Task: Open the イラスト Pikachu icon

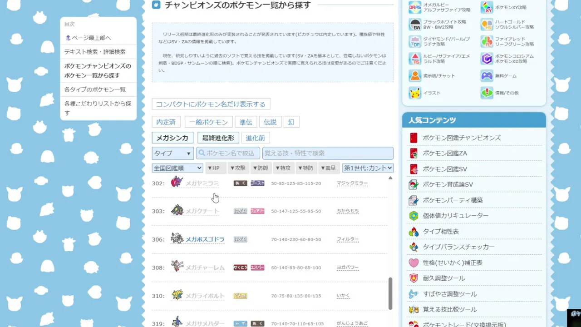Action: coord(415,93)
